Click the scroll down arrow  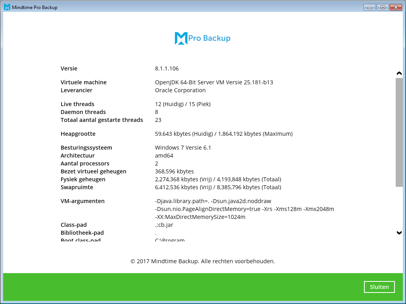tap(399, 233)
